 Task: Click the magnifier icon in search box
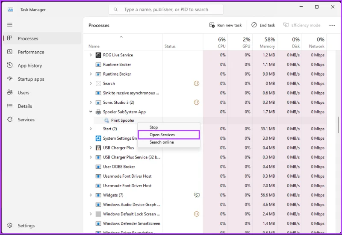coord(115,9)
